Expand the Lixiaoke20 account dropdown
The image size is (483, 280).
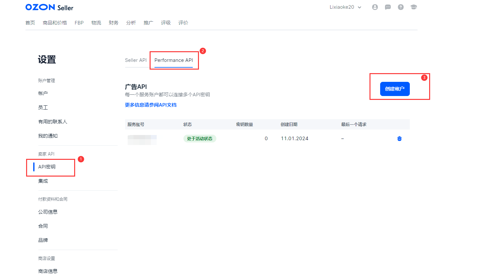345,7
